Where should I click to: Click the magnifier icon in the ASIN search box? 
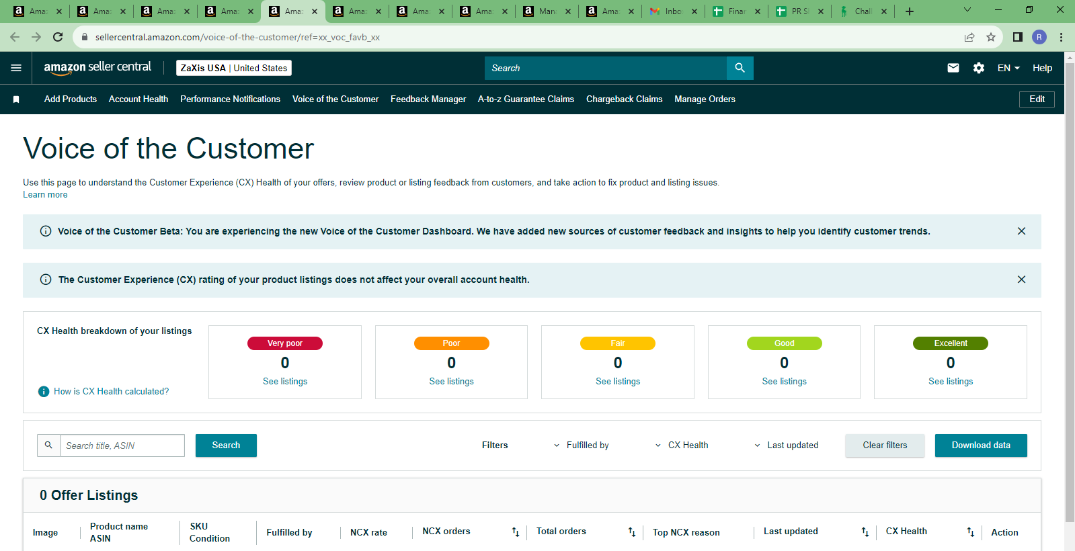tap(48, 445)
